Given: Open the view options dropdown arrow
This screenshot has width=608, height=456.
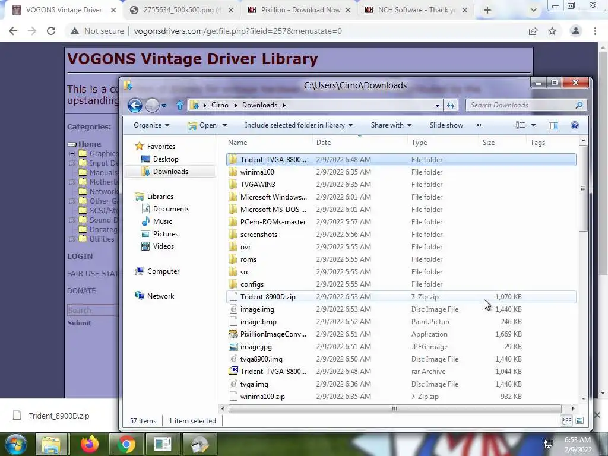Looking at the screenshot, I should click(x=533, y=125).
